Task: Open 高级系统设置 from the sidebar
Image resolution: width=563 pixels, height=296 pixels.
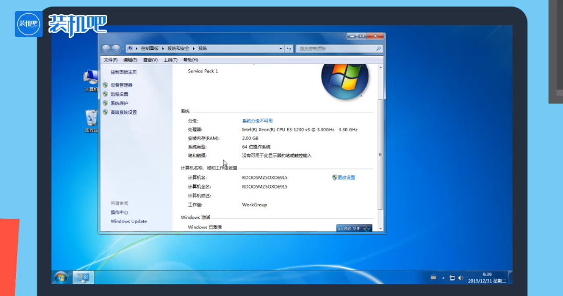Action: [123, 112]
